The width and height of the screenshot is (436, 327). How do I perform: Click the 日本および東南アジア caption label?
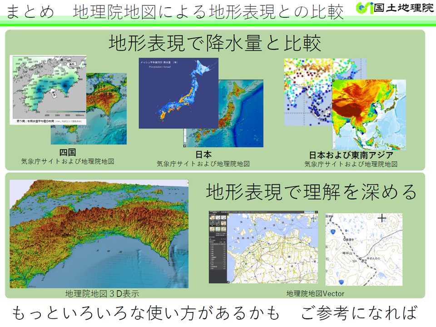click(x=351, y=155)
